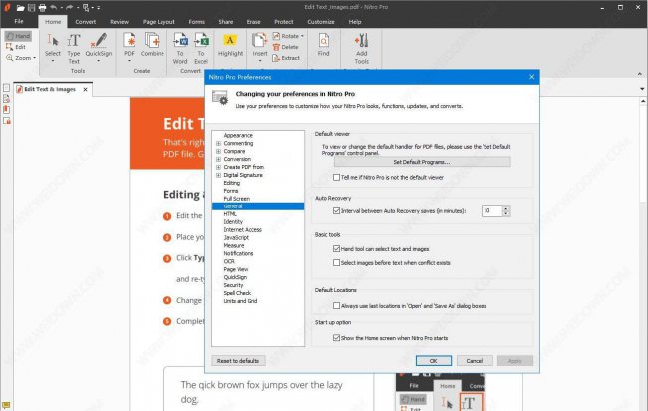Click the Save quick access icon
648x411 pixels.
(32, 7)
